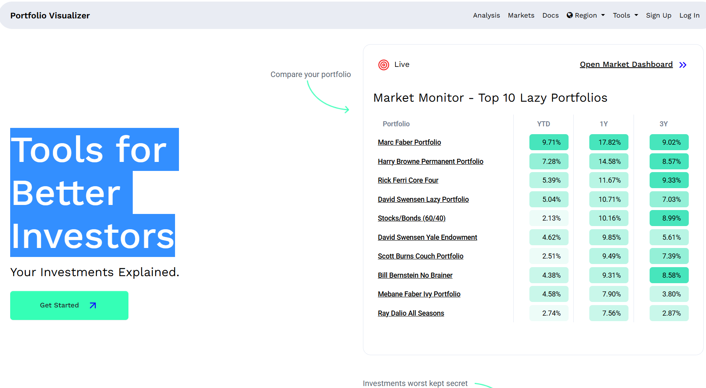
Task: Click the 9.02% 3Y cell
Action: (669, 142)
